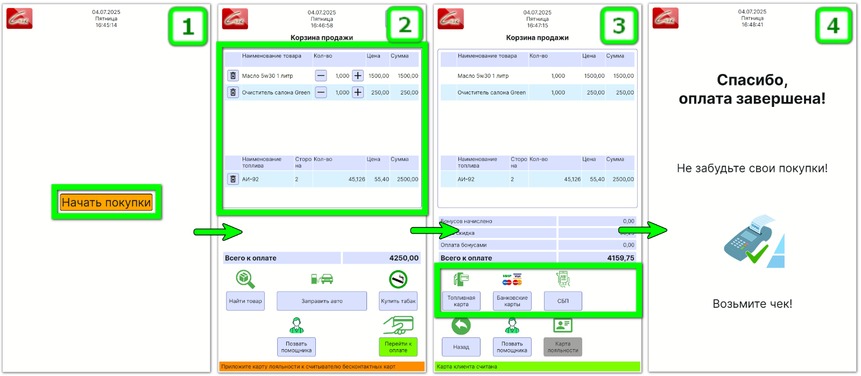Viewport: 861px width, 376px height.
Task: Click the payment terminal receipt image
Action: point(753,241)
